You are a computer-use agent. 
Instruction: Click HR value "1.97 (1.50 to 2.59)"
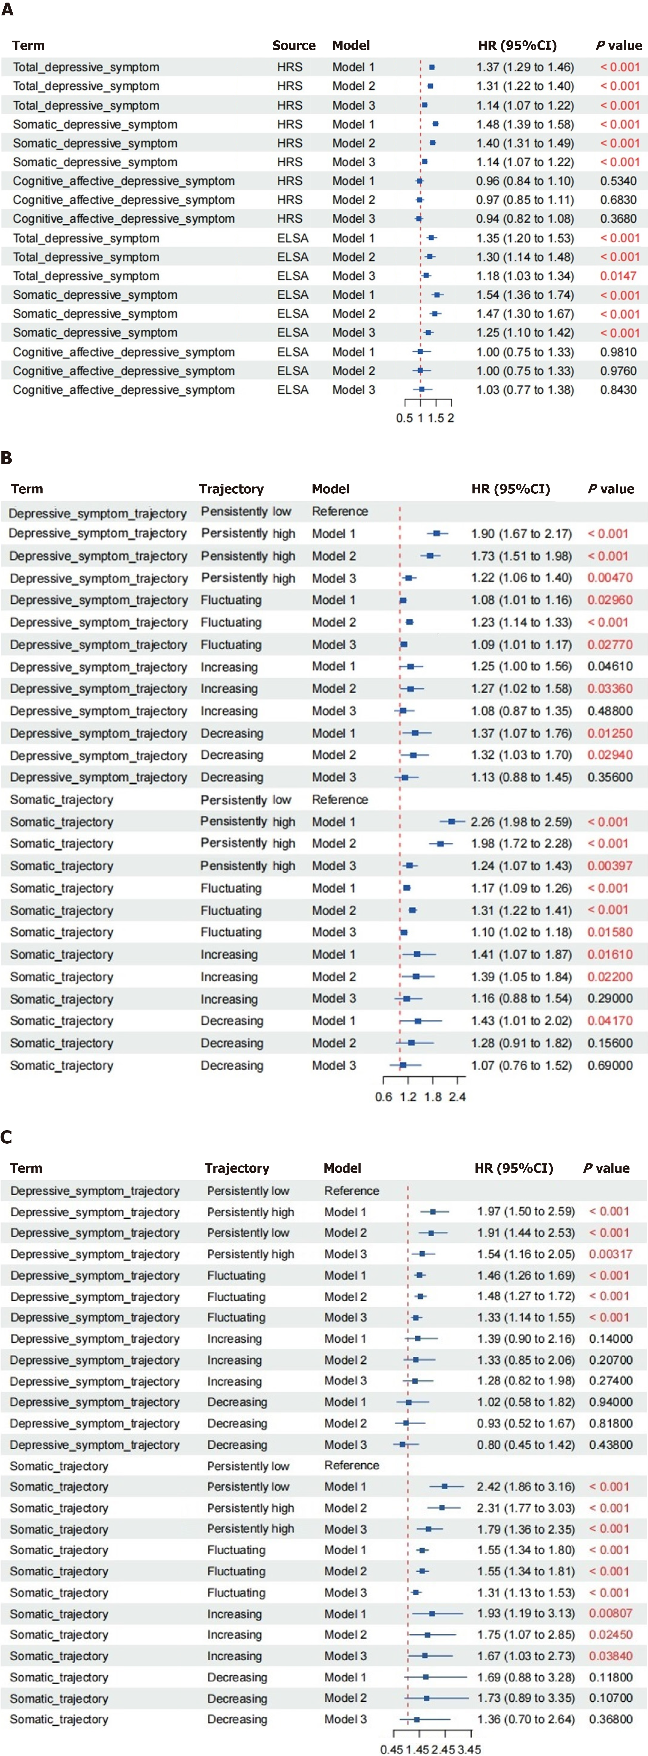coord(526,1211)
